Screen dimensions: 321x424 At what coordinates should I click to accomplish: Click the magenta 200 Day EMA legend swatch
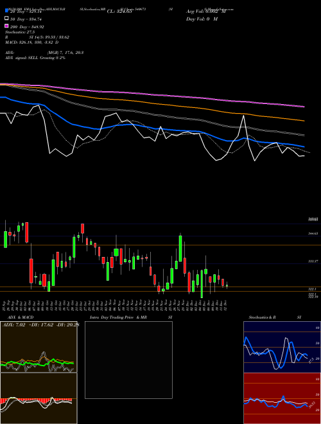pyautogui.click(x=7, y=26)
